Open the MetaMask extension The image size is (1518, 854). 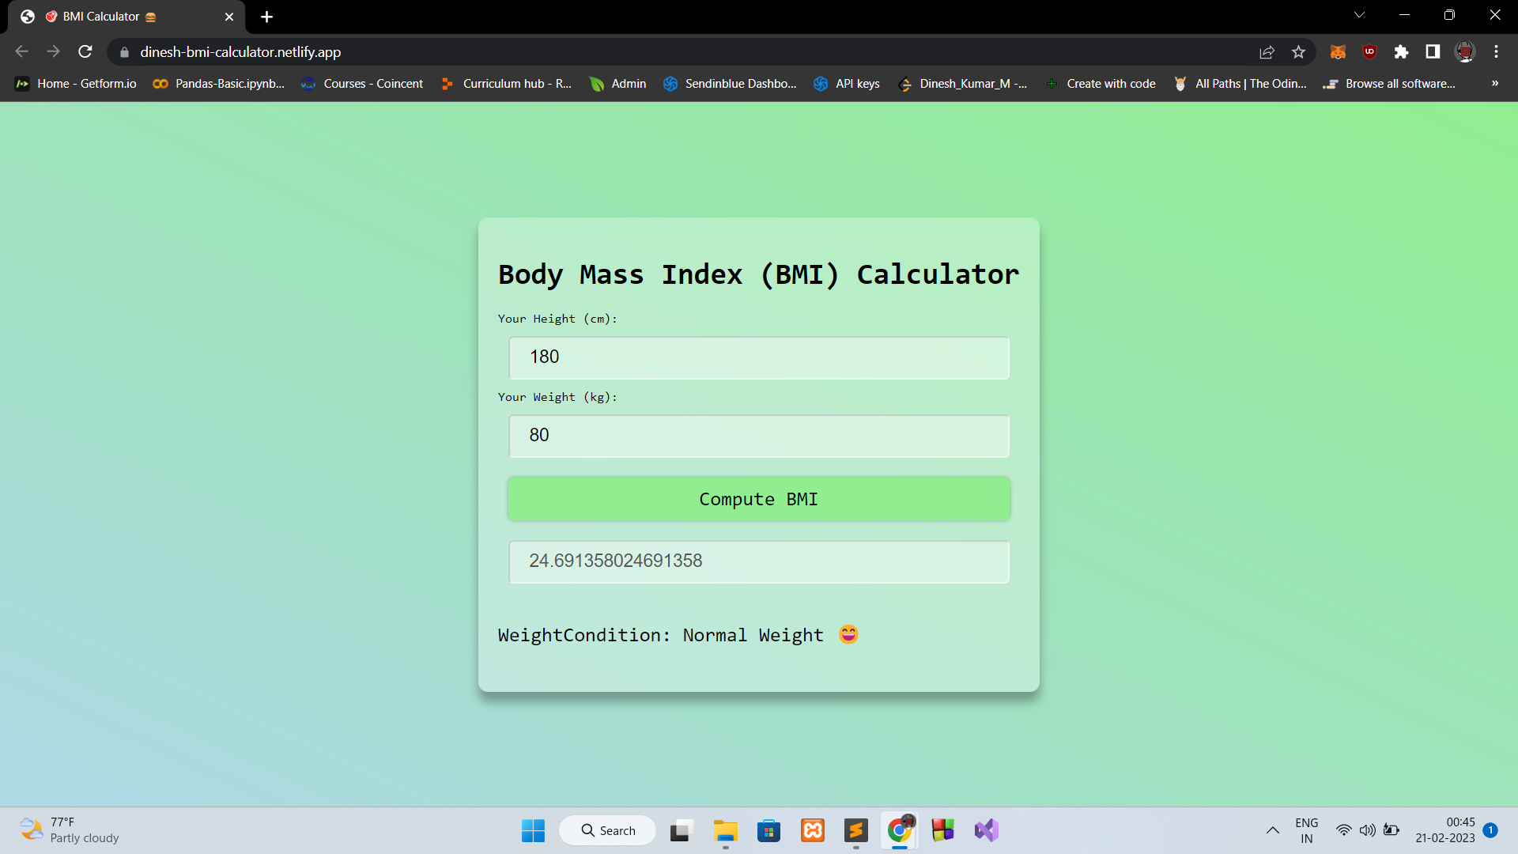(x=1339, y=51)
